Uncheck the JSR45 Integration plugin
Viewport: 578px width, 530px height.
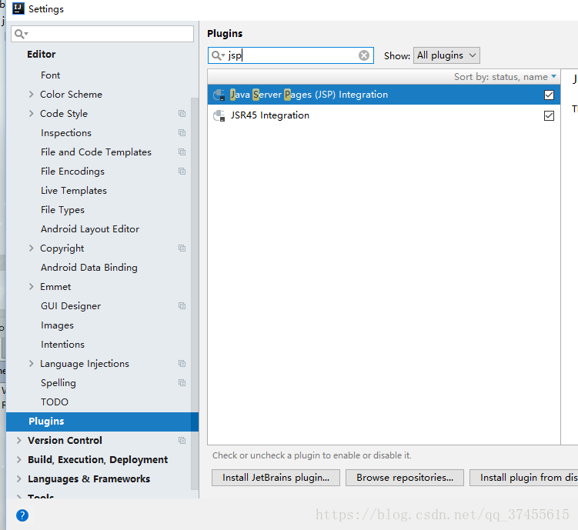549,115
